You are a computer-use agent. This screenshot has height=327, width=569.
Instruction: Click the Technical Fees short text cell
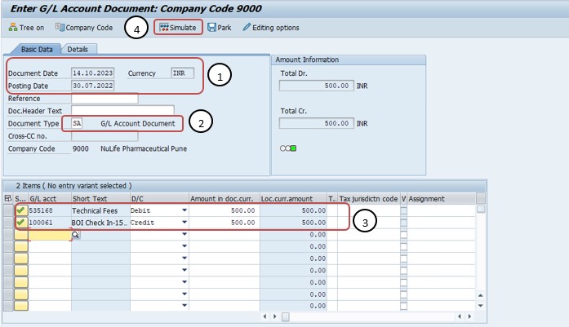pyautogui.click(x=100, y=210)
